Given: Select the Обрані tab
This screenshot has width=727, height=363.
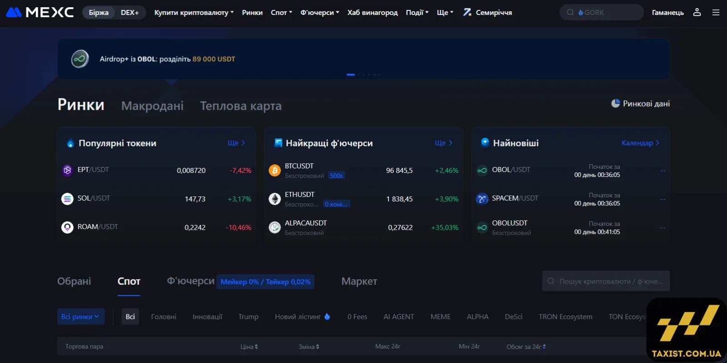Looking at the screenshot, I should pyautogui.click(x=74, y=281).
